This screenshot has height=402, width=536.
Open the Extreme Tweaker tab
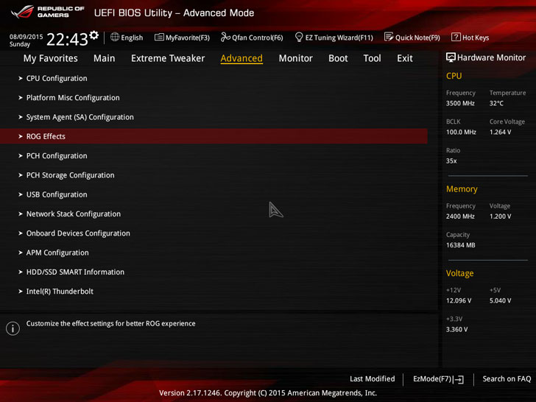point(168,58)
